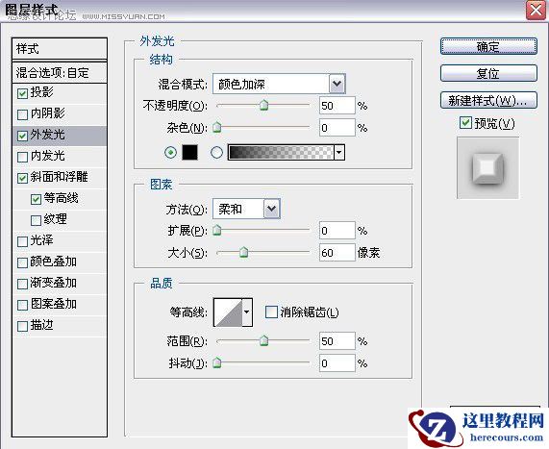Enable the 光泽 satin checkbox
The image size is (549, 449).
22,241
